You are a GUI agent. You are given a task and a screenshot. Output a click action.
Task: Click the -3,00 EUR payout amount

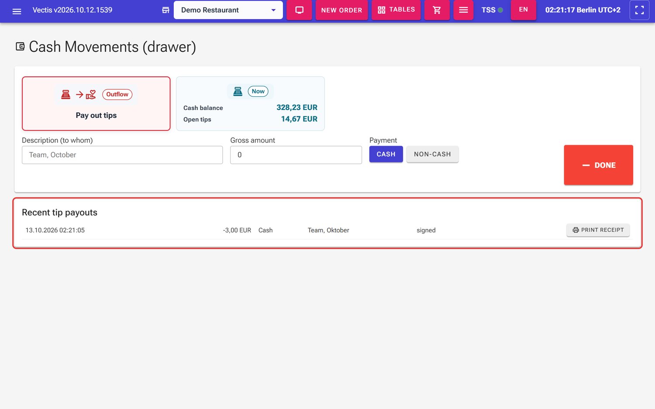(237, 230)
